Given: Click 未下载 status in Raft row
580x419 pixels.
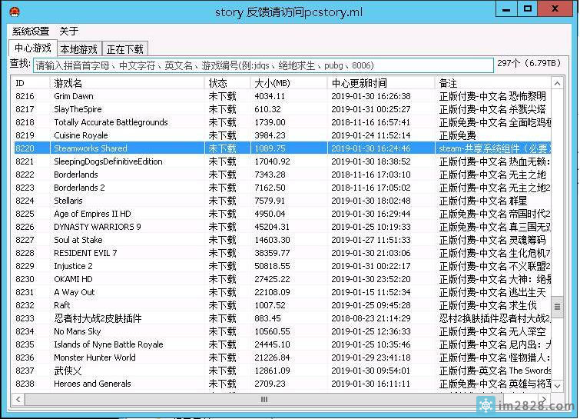Looking at the screenshot, I should [x=222, y=305].
